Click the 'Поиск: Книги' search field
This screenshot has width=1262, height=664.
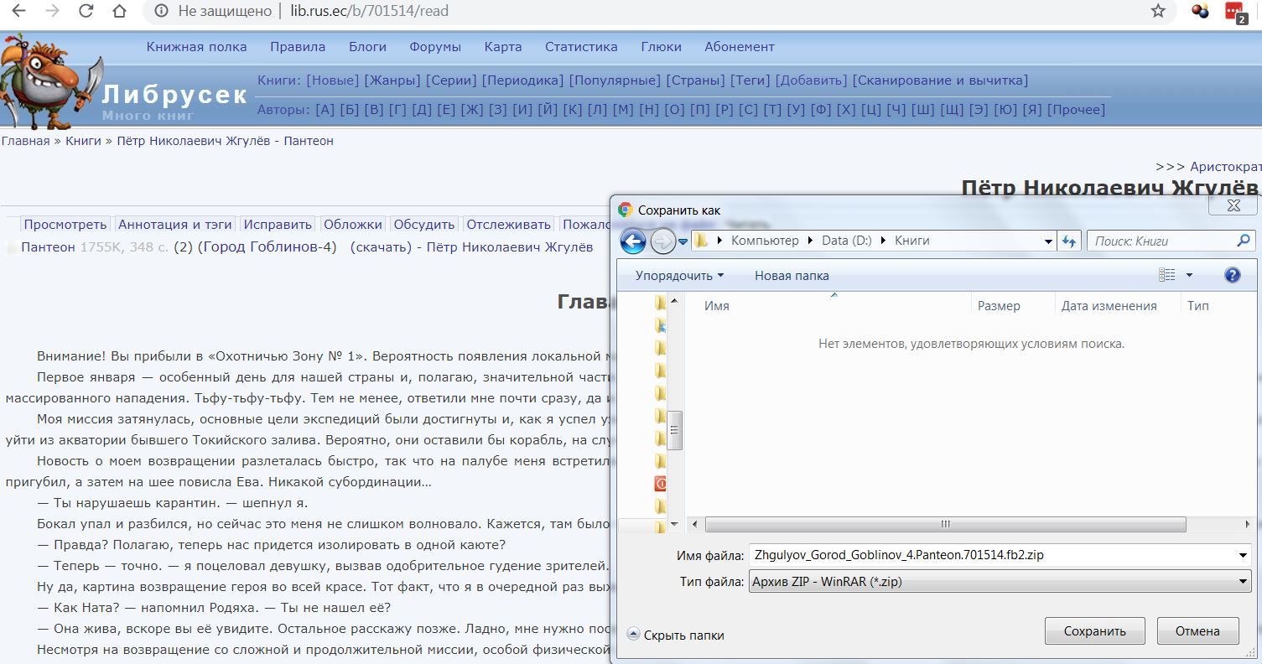[x=1161, y=241]
